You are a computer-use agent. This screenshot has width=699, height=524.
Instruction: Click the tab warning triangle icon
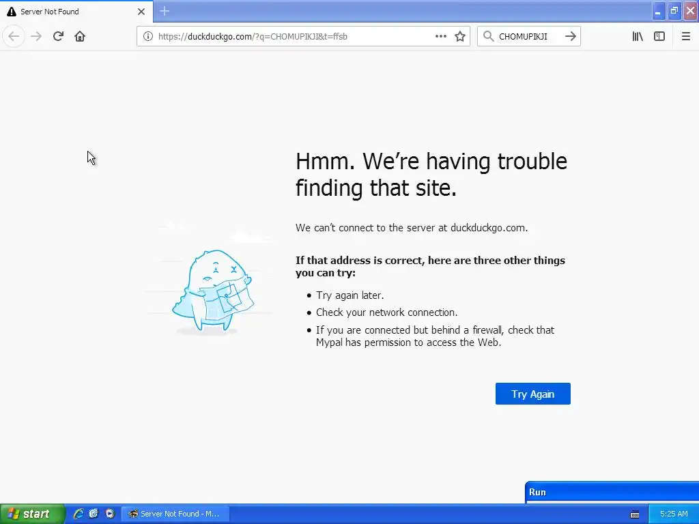coord(12,12)
